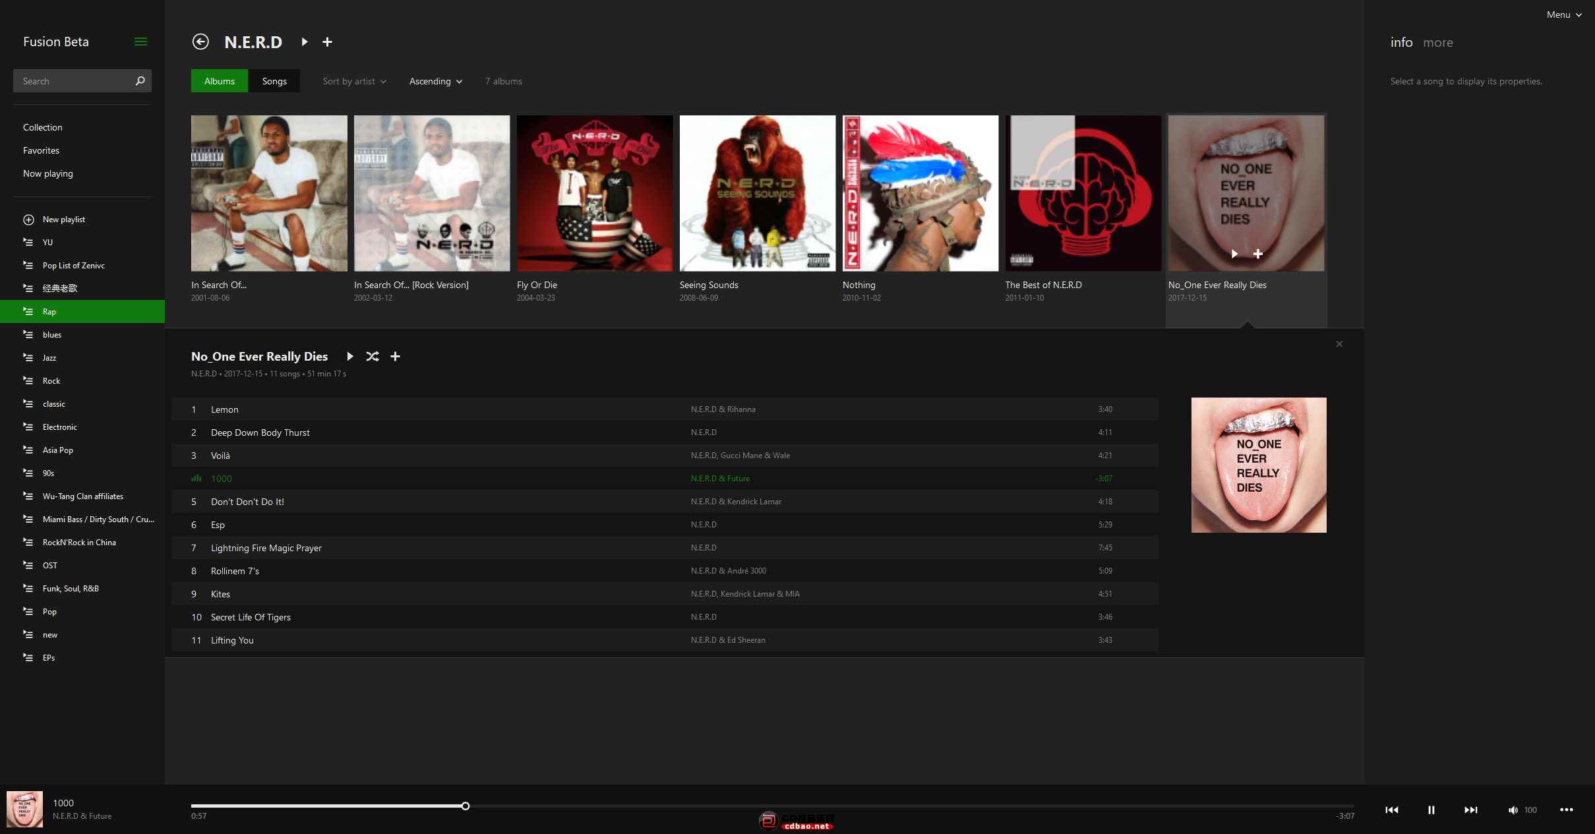Open the Favorites section
The image size is (1595, 834).
tap(41, 150)
